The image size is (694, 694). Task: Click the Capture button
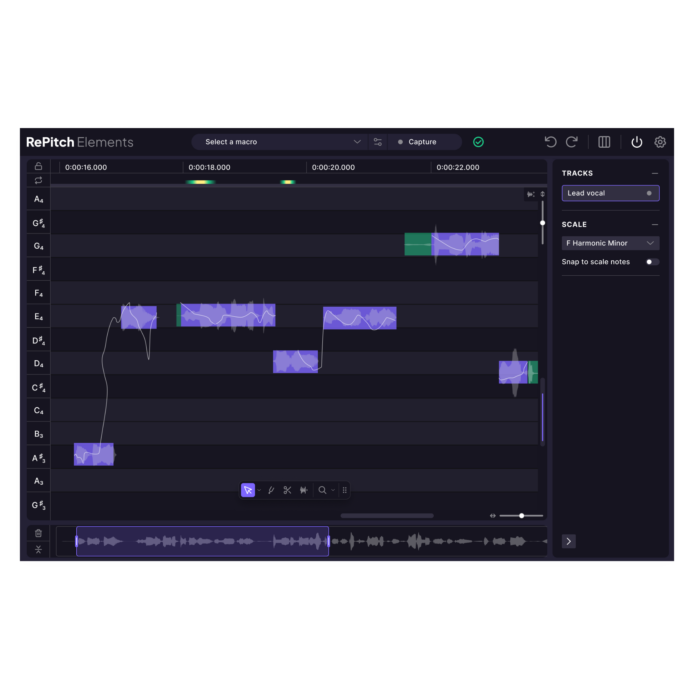coord(422,142)
